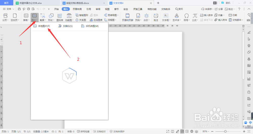
Task: Click the Save icon in quick toolbar
Action: tap(19, 9)
